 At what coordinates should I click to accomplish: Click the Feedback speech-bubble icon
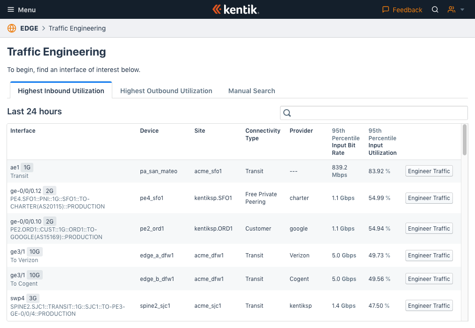384,9
